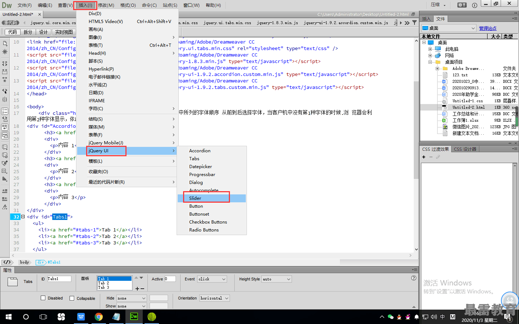Open the 压缩 workspace dropdown
This screenshot has width=519, height=324.
click(438, 5)
